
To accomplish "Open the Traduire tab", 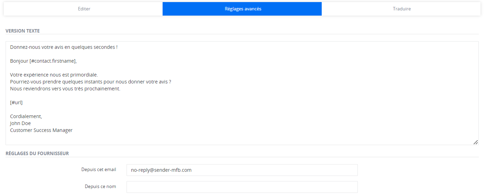I will (x=401, y=9).
